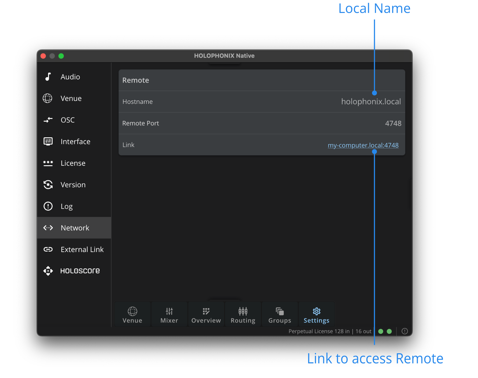The height and width of the screenshot is (378, 478).
Task: Click the Remote Port value 4748
Action: (x=393, y=124)
